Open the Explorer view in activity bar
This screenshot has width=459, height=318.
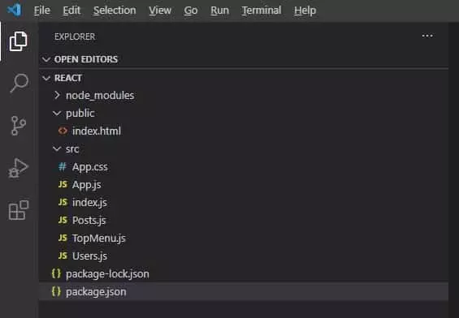coord(19,41)
